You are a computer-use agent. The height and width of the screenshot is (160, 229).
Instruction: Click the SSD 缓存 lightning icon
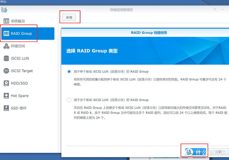coord(6,108)
